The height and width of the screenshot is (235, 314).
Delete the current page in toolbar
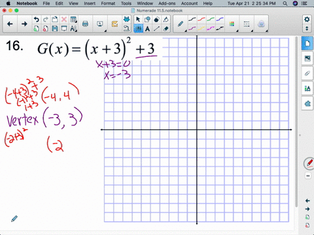click(46, 29)
